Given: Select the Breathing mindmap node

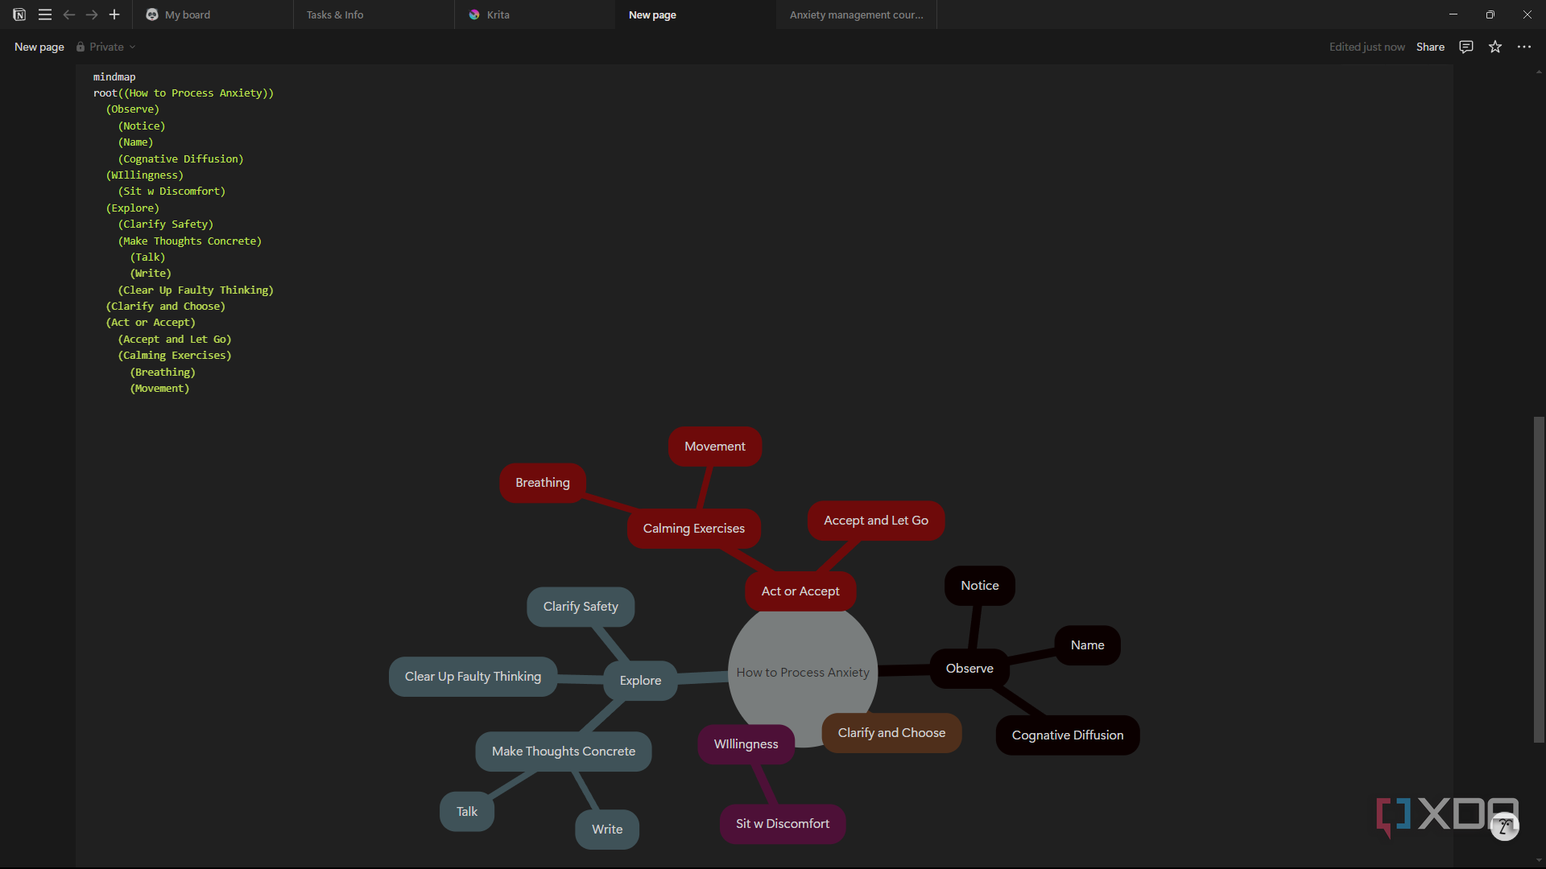Looking at the screenshot, I should [x=543, y=483].
